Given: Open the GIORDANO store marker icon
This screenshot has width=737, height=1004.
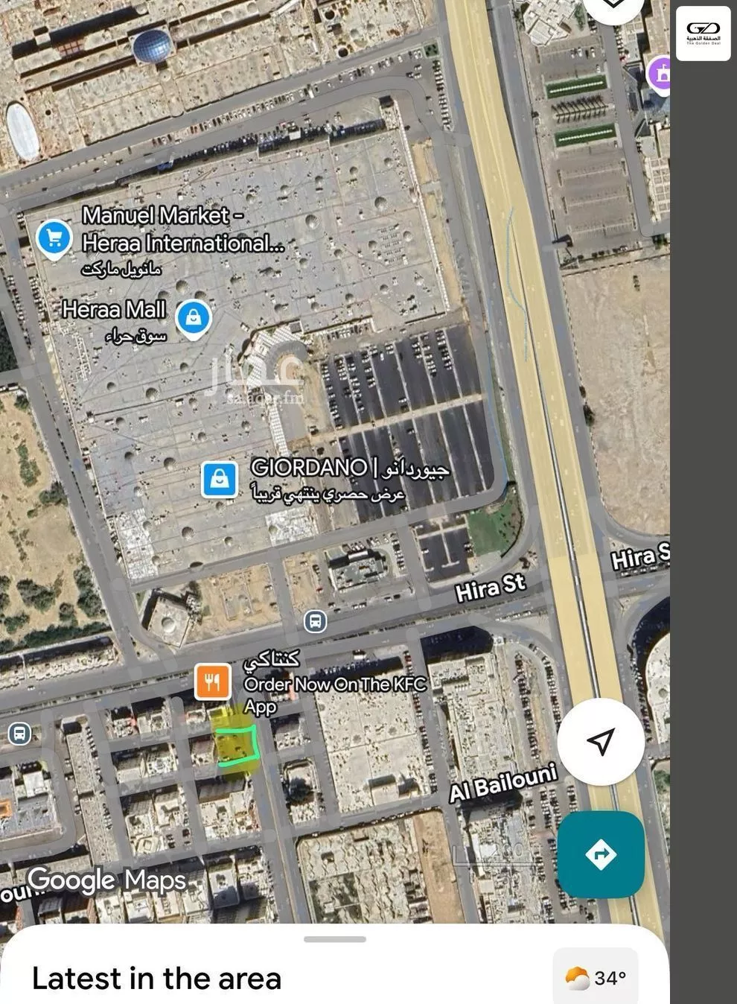Looking at the screenshot, I should pos(220,480).
